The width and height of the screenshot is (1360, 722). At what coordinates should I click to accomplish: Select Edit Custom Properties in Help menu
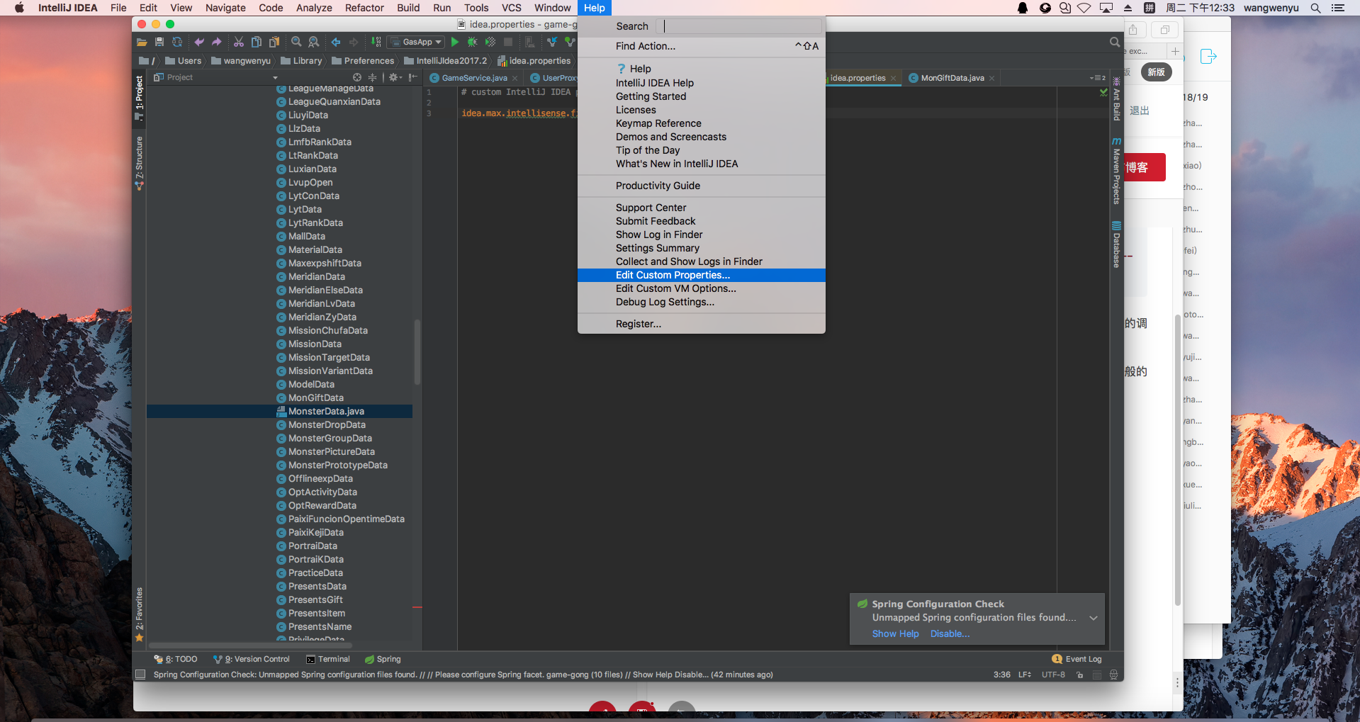pyautogui.click(x=673, y=275)
